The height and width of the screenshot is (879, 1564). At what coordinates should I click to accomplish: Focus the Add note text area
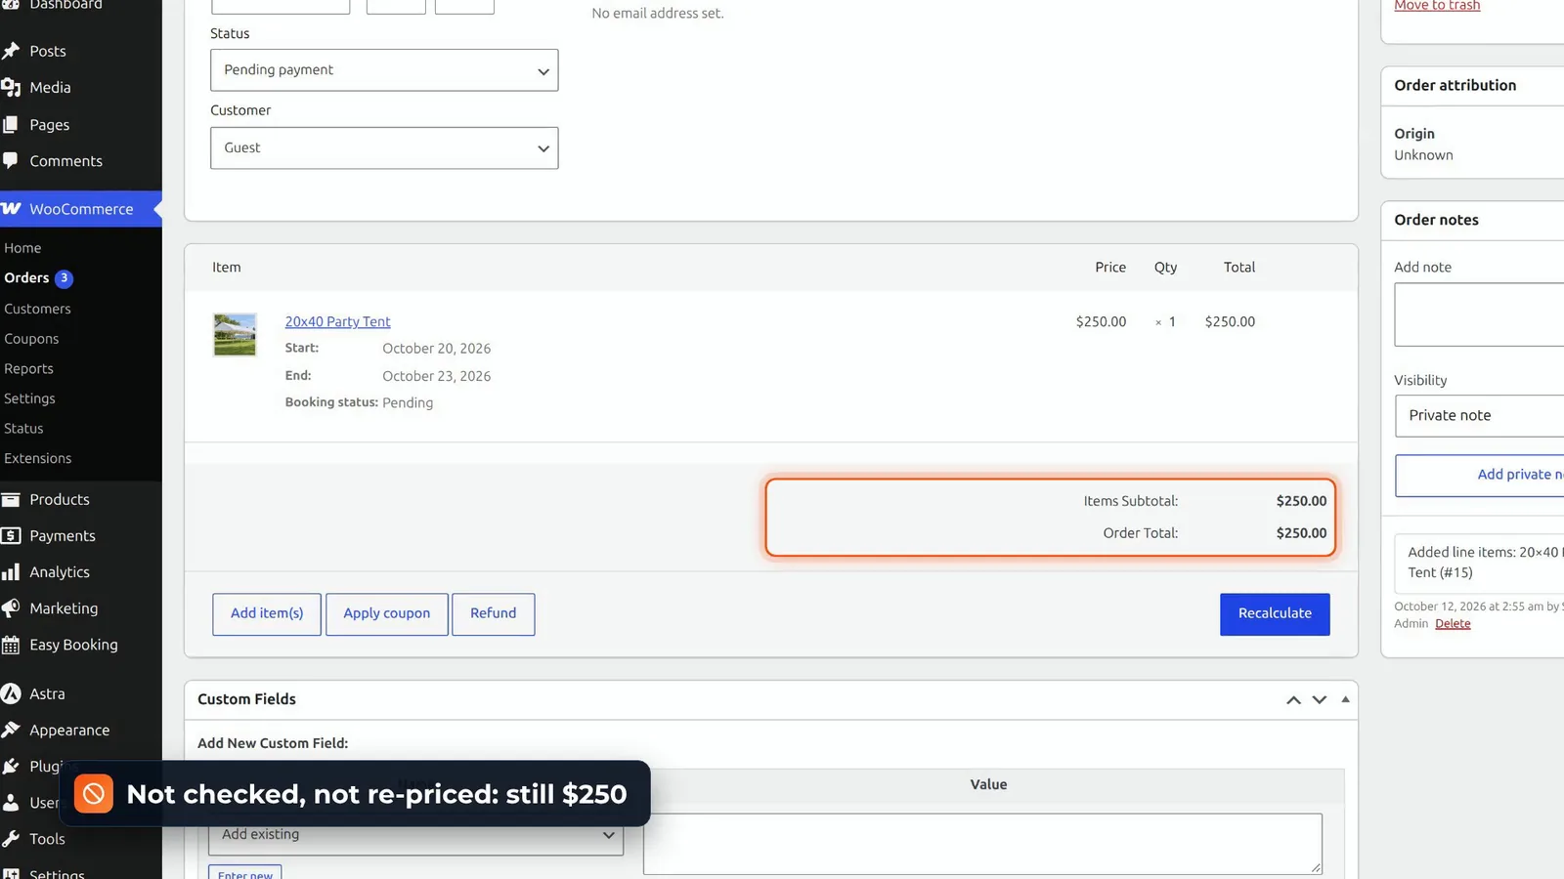pos(1479,314)
